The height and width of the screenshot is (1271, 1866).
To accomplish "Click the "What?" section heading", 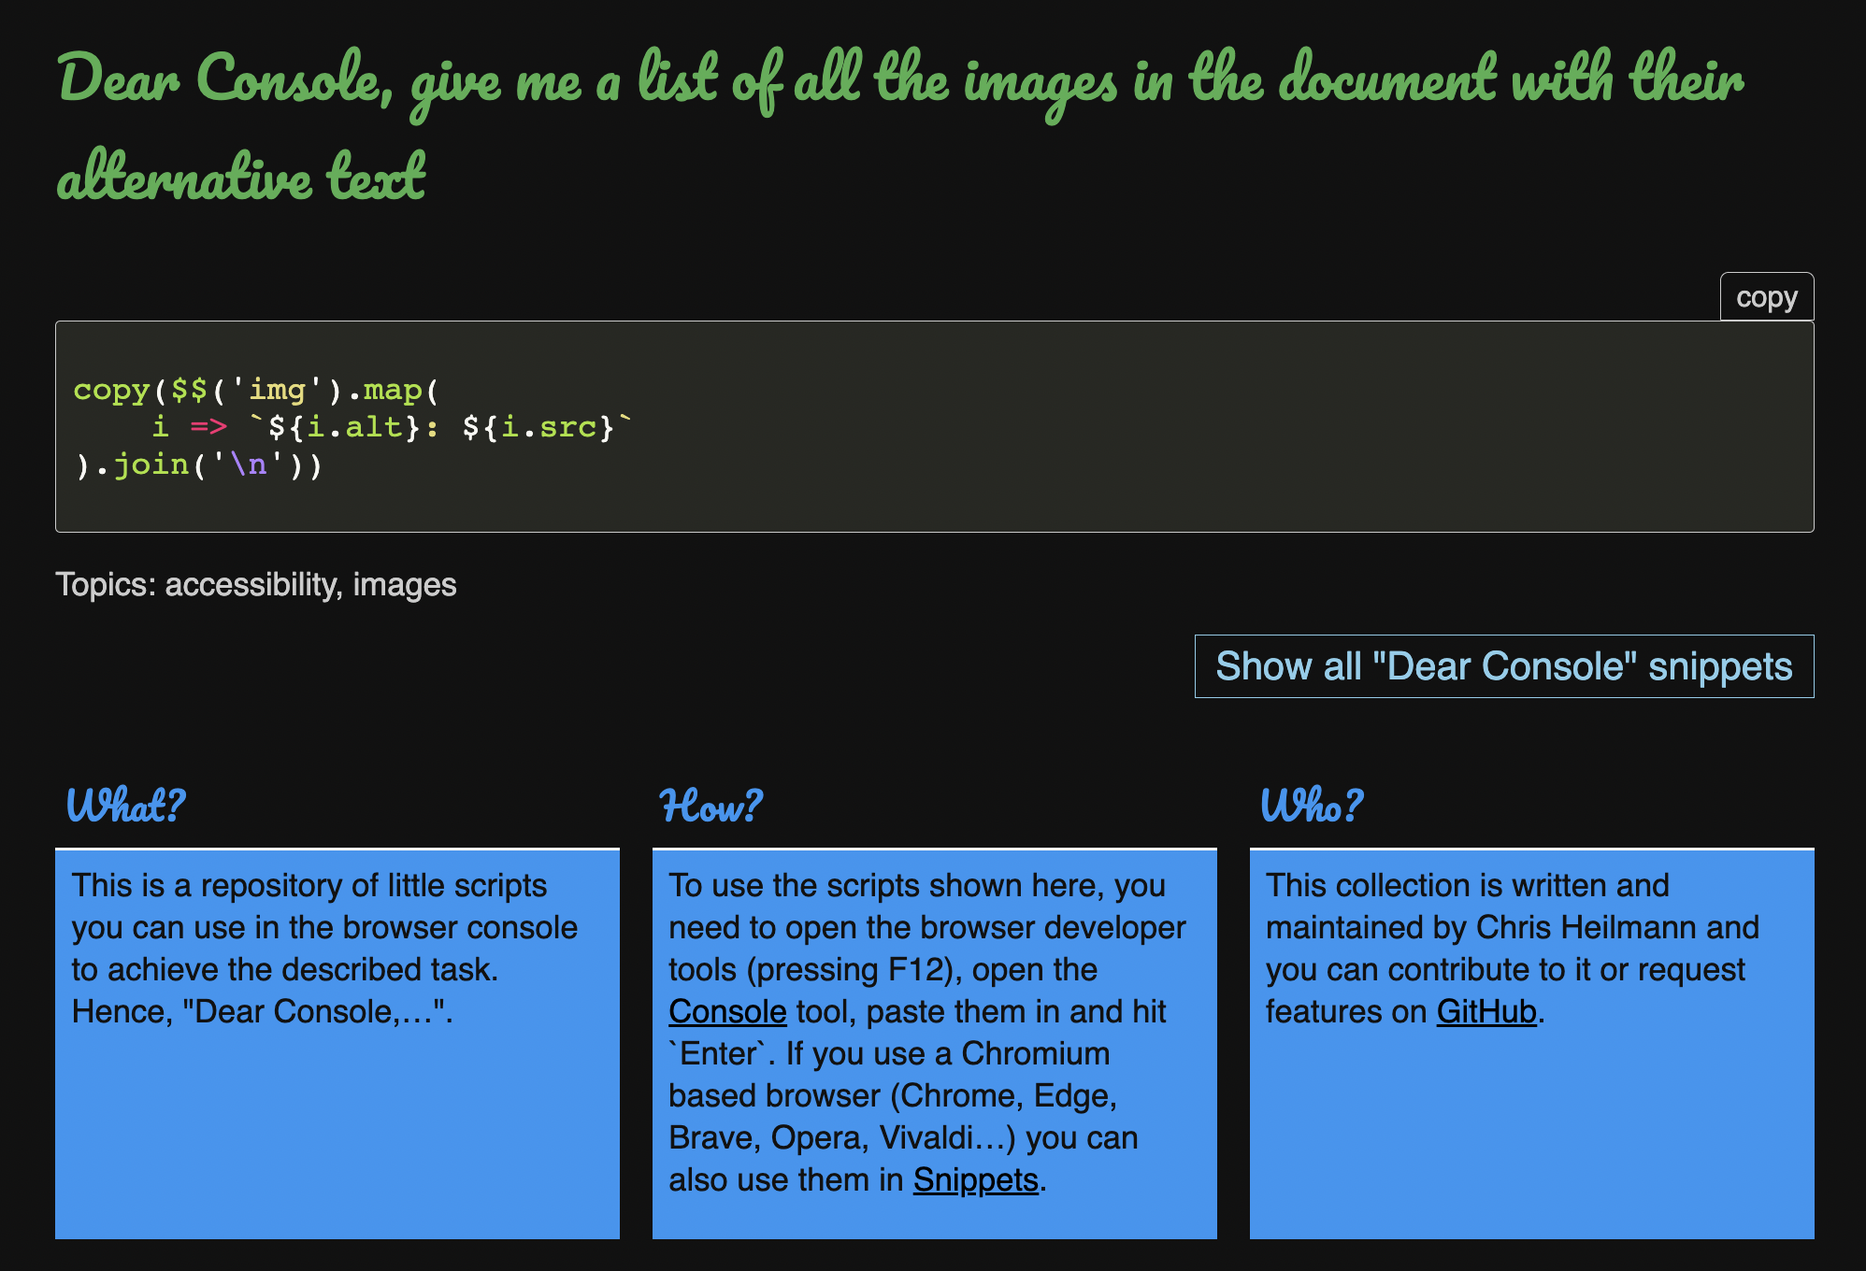I will pyautogui.click(x=125, y=806).
